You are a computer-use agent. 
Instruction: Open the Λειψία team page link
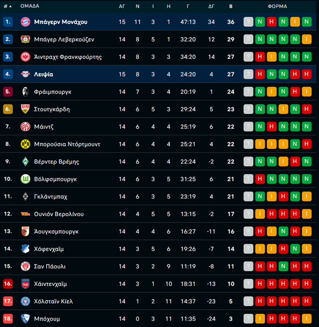pyautogui.click(x=44, y=74)
